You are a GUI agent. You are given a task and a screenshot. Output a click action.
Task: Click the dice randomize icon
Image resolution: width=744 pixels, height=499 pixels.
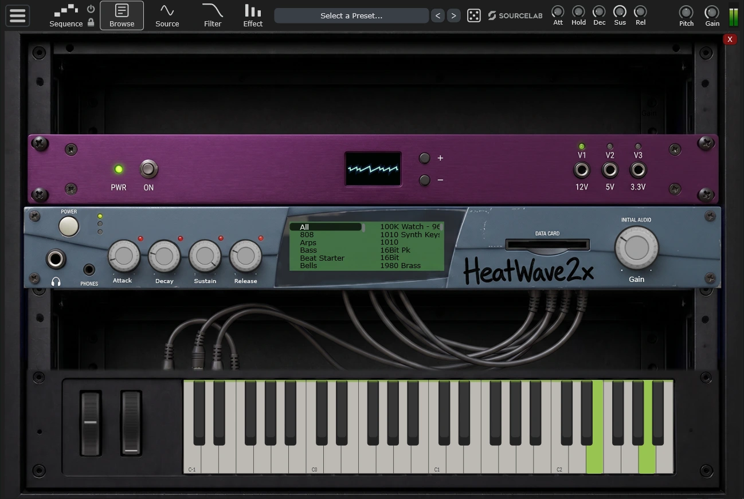(x=474, y=15)
